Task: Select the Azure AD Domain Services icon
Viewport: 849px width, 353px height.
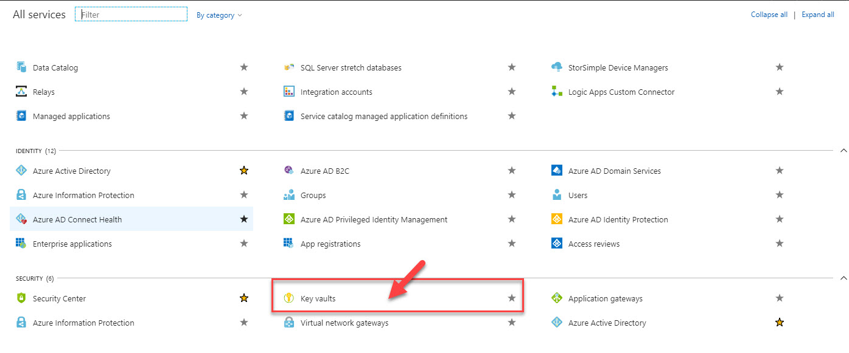Action: (557, 171)
